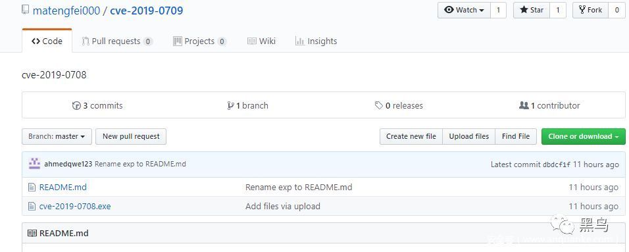View the 3 commits history

click(x=97, y=105)
